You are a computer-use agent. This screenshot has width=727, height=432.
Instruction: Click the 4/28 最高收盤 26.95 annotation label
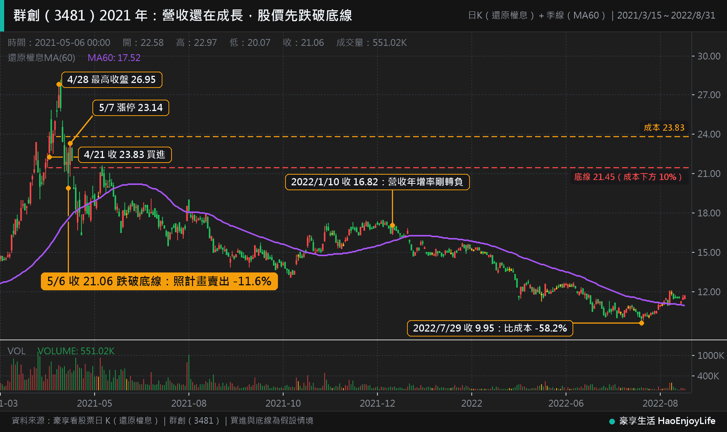(x=112, y=80)
